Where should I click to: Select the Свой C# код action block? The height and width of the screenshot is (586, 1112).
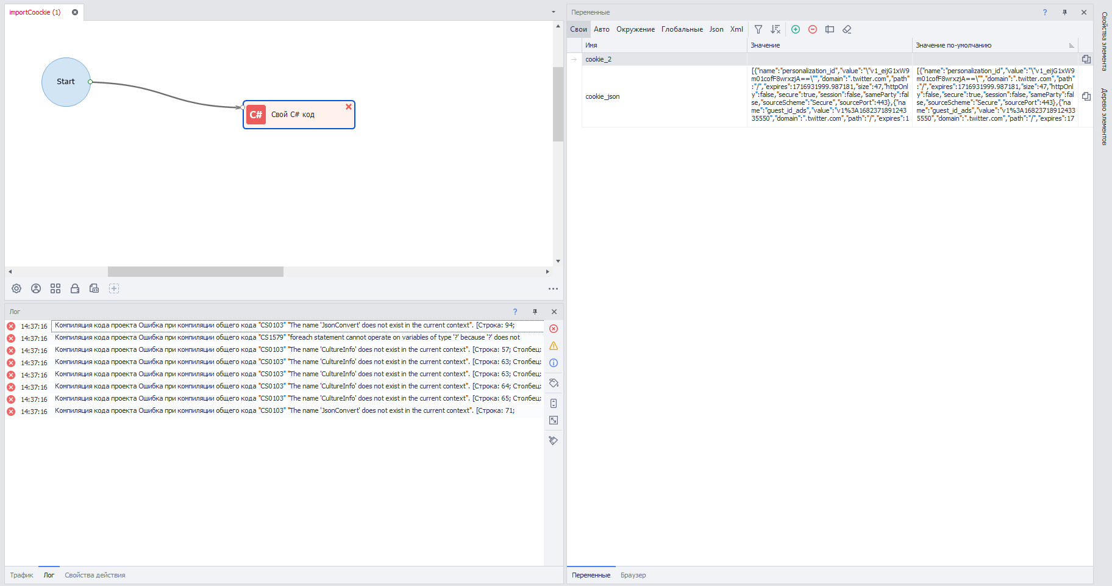(299, 115)
